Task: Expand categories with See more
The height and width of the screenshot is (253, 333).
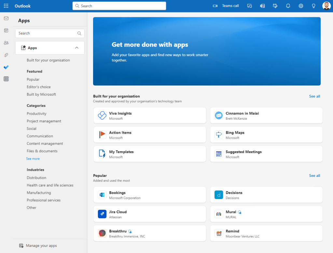Action: [33, 159]
